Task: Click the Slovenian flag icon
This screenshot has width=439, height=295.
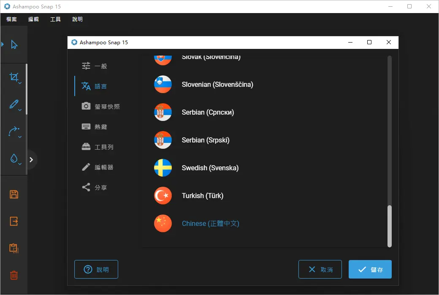Action: click(x=163, y=84)
